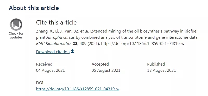Click the 'Published' label
The height and width of the screenshot is (96, 208).
point(156,64)
